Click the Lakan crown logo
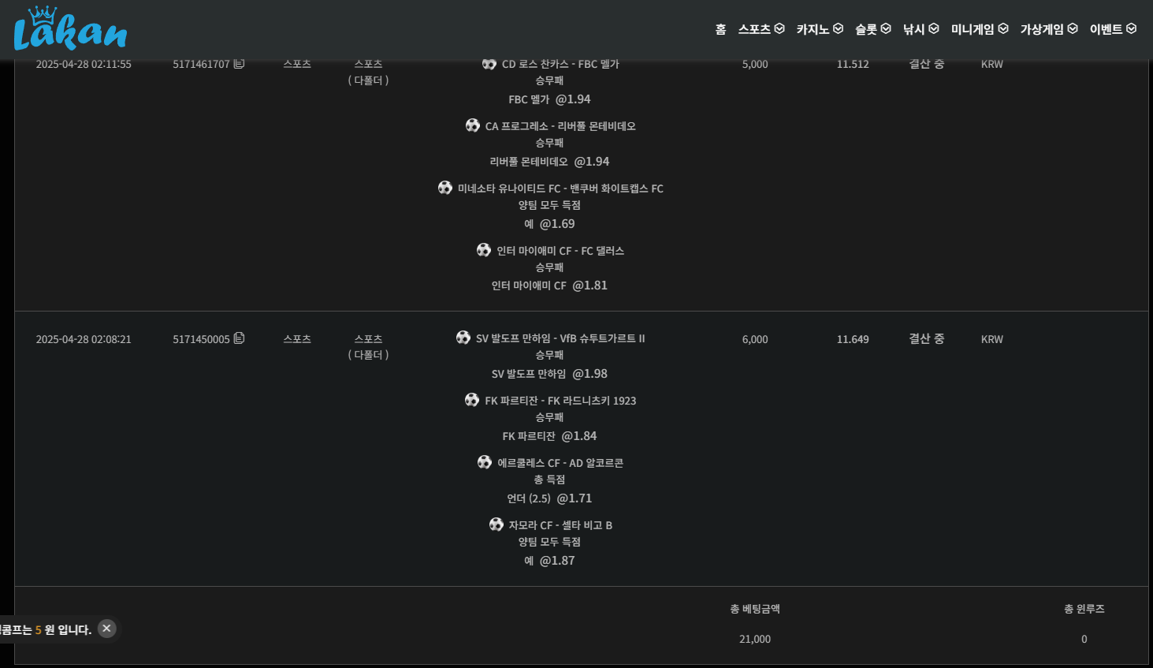1153x668 pixels. tap(70, 29)
